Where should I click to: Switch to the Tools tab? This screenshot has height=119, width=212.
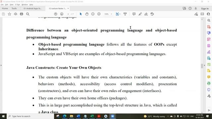pyautogui.click(x=14, y=8)
